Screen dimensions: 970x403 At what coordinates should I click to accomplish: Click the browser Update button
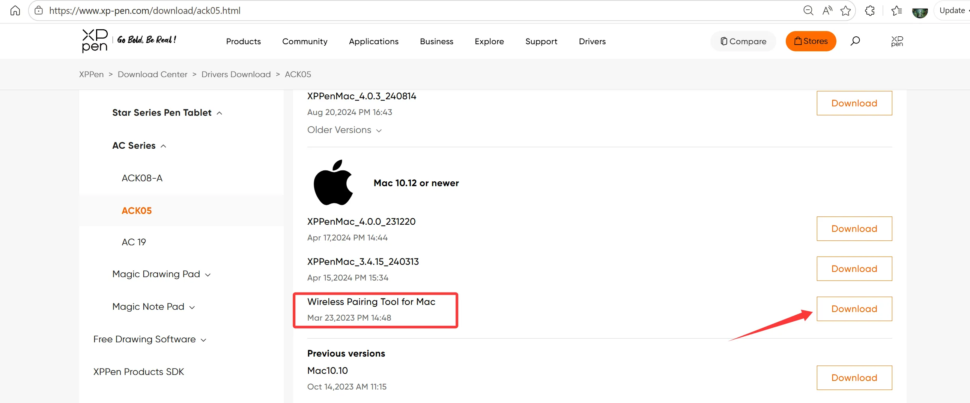click(953, 10)
